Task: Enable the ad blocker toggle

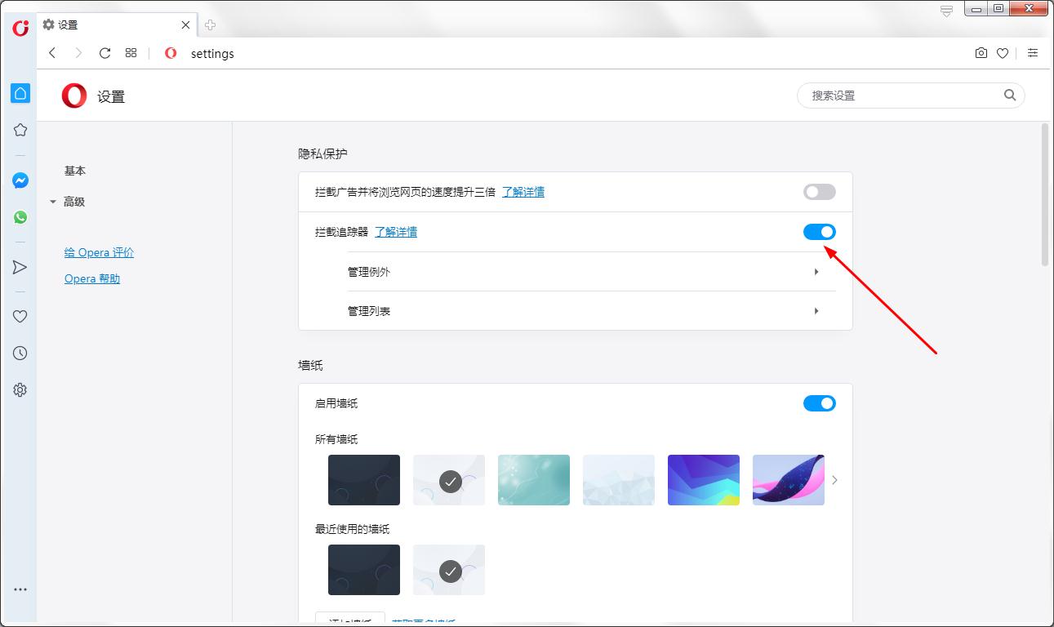Action: point(819,191)
